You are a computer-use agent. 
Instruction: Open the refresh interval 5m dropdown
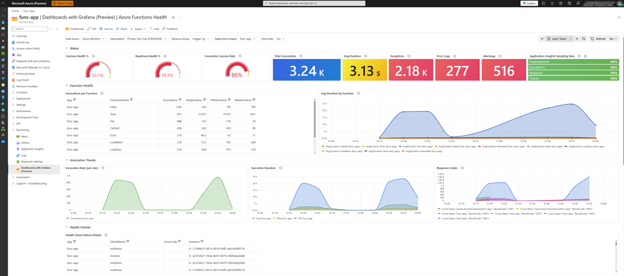(613, 39)
